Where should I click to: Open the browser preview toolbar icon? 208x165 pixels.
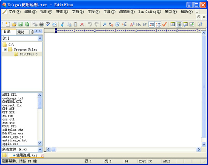pos(54,24)
